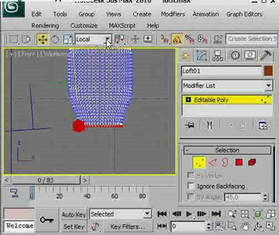The image size is (279, 235).
Task: Activate the Select and Rotate tool
Action: pyautogui.click(x=55, y=39)
